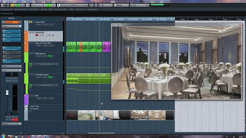This screenshot has width=246, height=138.
Task: Click the domed hall thumbnail in the video track
Action: tap(139, 115)
